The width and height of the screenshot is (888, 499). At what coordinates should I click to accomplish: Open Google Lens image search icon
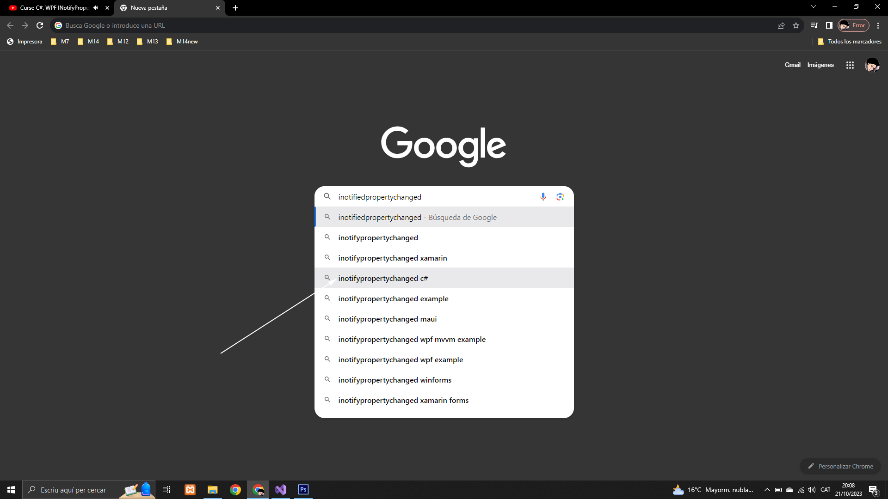pyautogui.click(x=560, y=197)
